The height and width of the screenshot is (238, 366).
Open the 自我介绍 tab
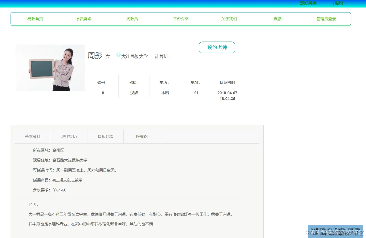coord(105,136)
